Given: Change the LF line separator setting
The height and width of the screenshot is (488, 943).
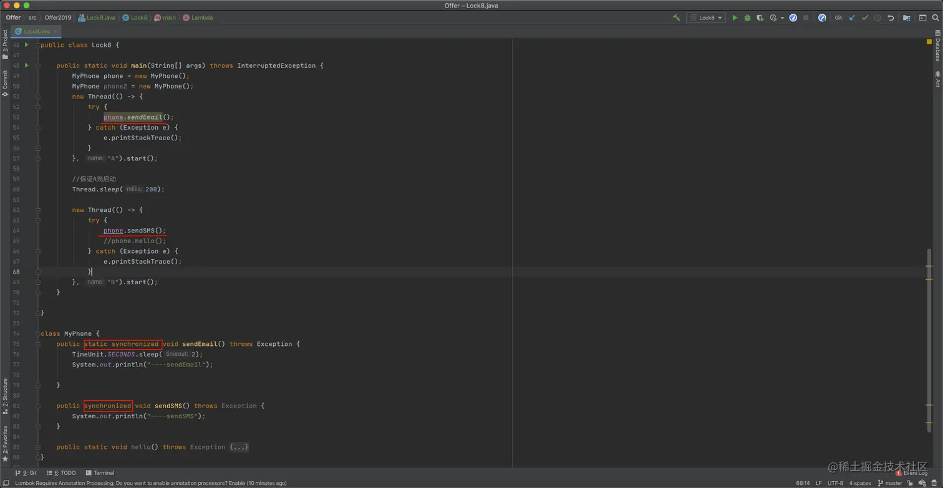Looking at the screenshot, I should [x=819, y=483].
